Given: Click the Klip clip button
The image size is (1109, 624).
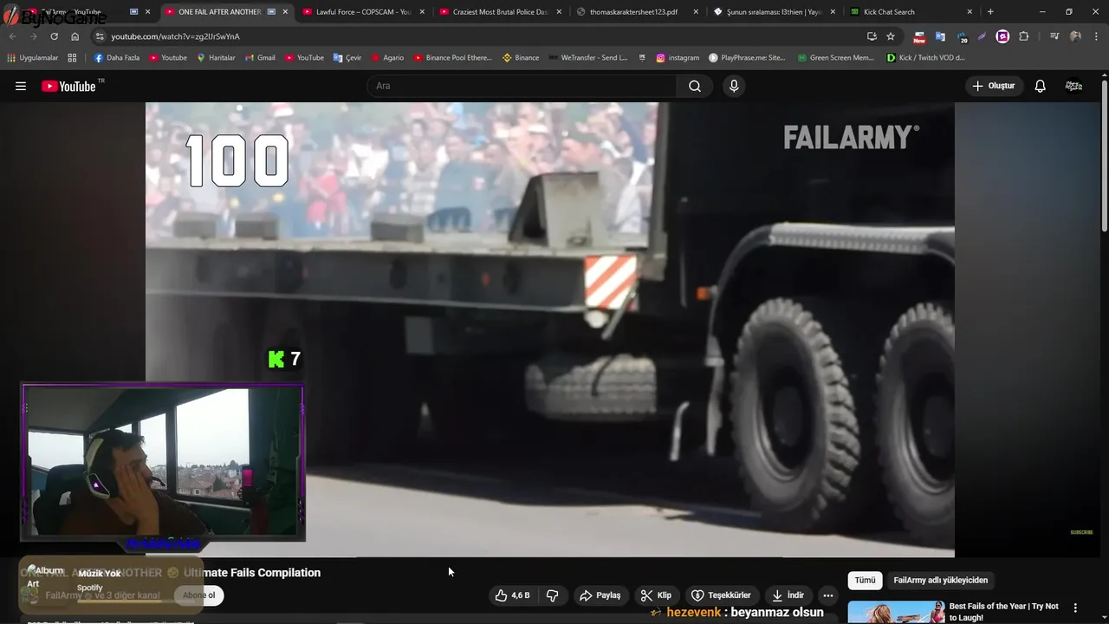Looking at the screenshot, I should [x=656, y=595].
